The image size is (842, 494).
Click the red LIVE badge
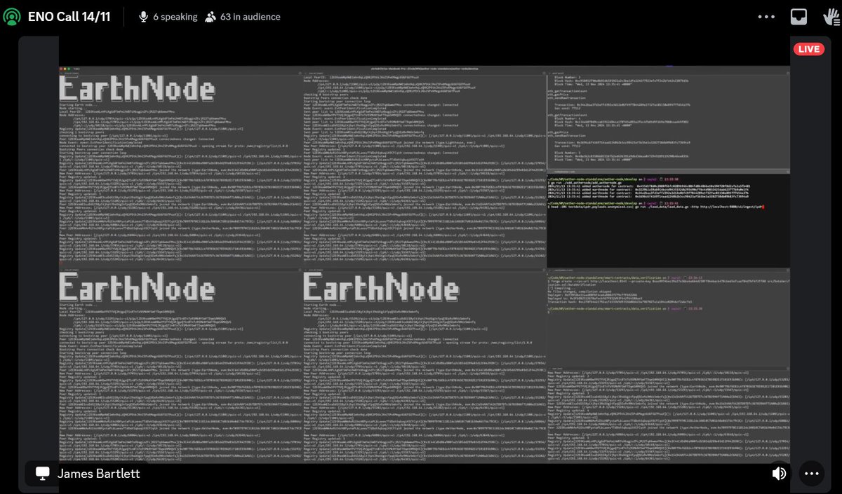tap(808, 49)
